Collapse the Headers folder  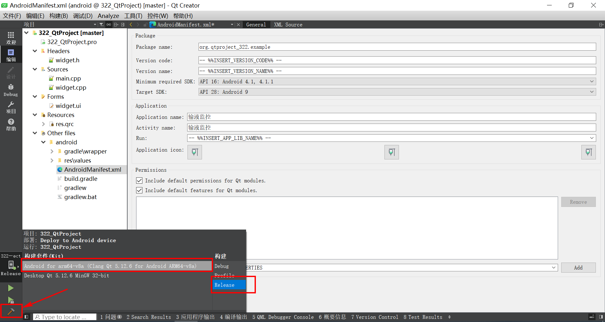[x=35, y=51]
